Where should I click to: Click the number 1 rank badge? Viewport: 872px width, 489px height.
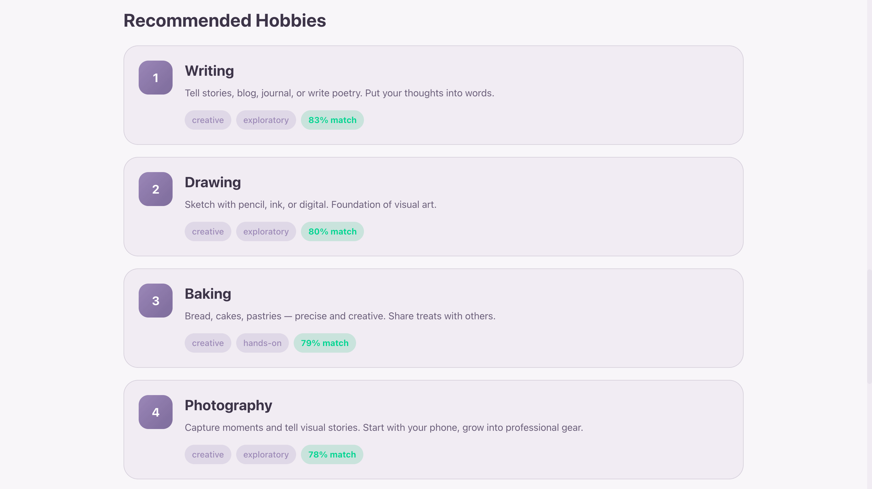(x=155, y=78)
